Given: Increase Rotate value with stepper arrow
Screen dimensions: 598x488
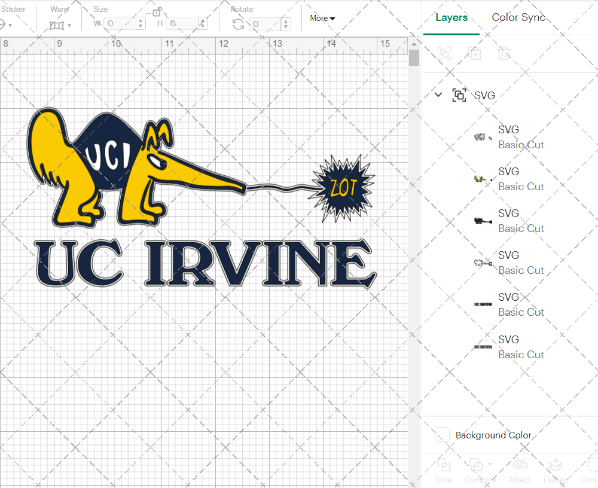Looking at the screenshot, I should point(285,20).
